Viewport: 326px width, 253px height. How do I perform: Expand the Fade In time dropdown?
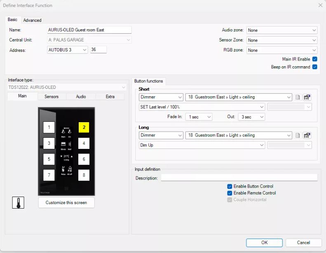point(199,117)
